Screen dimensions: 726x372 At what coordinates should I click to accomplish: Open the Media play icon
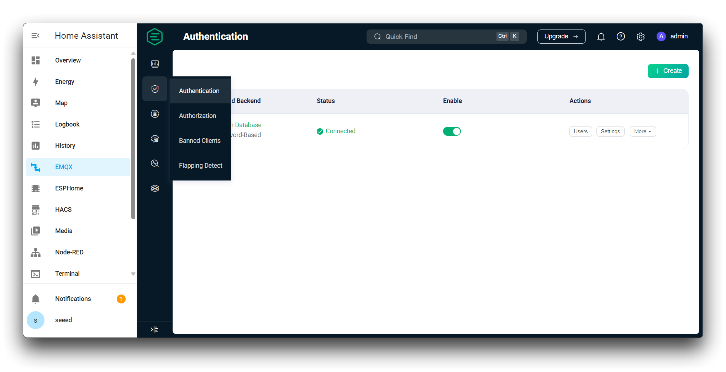click(36, 231)
